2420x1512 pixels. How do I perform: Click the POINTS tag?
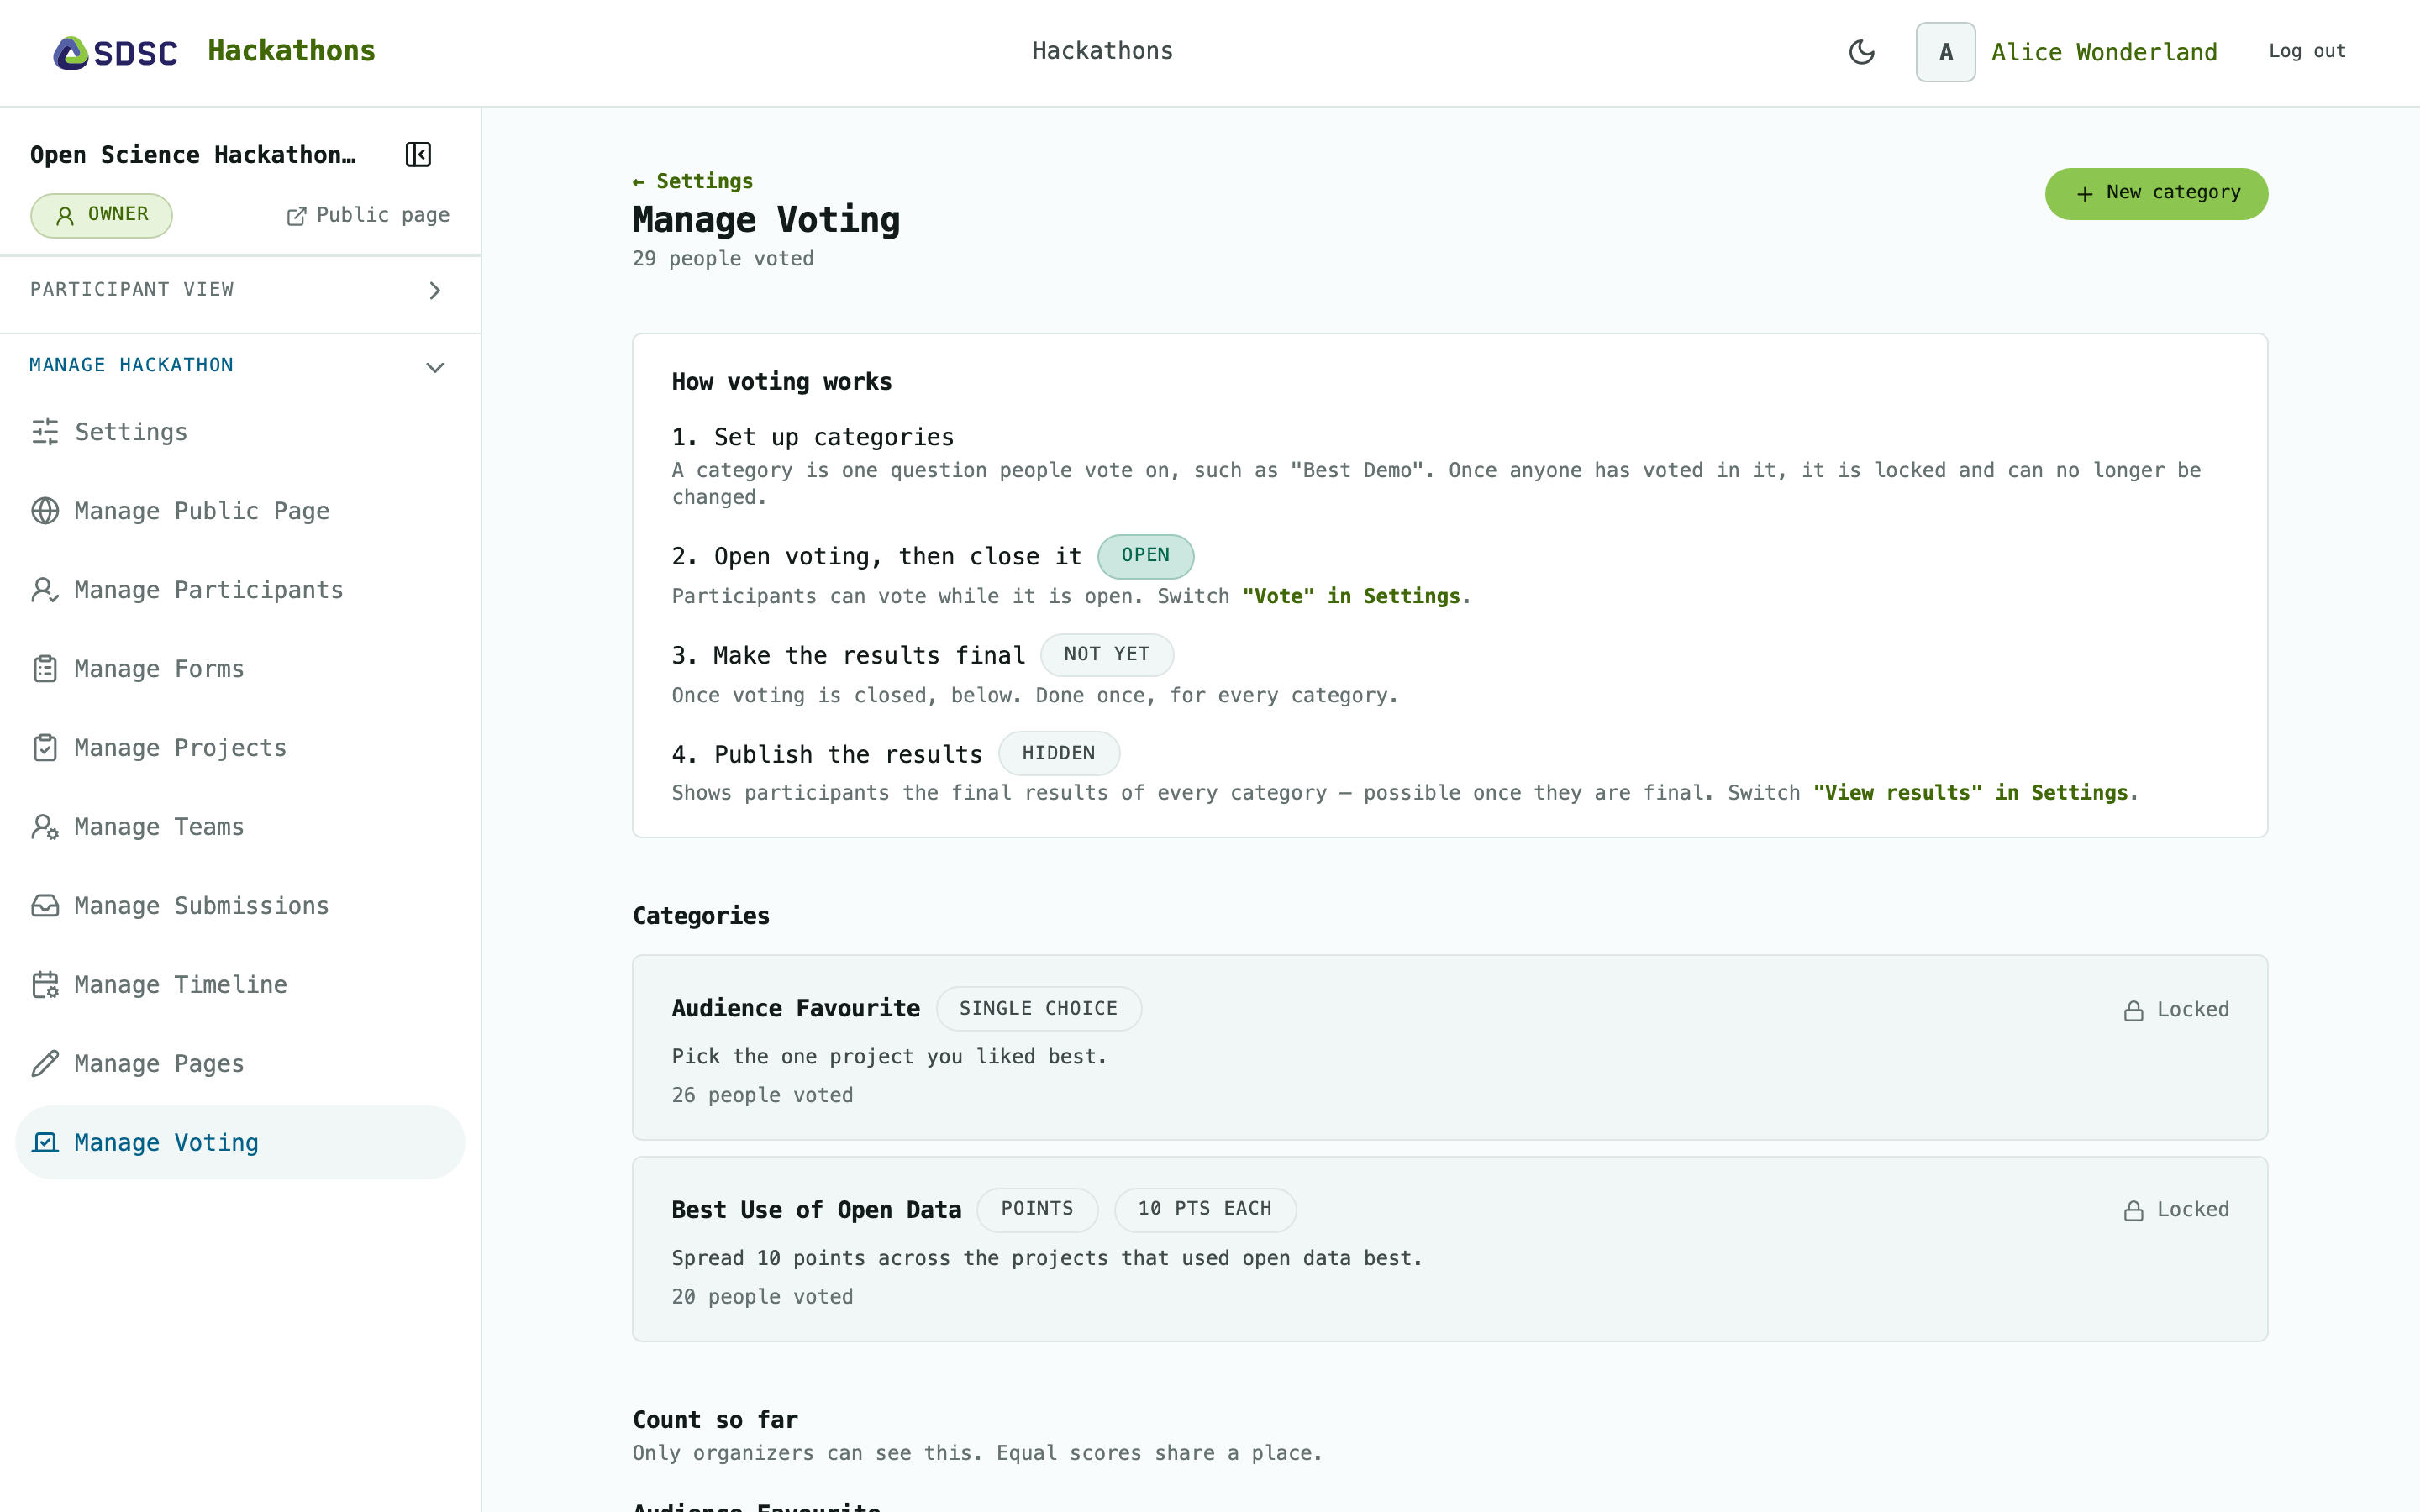[1037, 1209]
